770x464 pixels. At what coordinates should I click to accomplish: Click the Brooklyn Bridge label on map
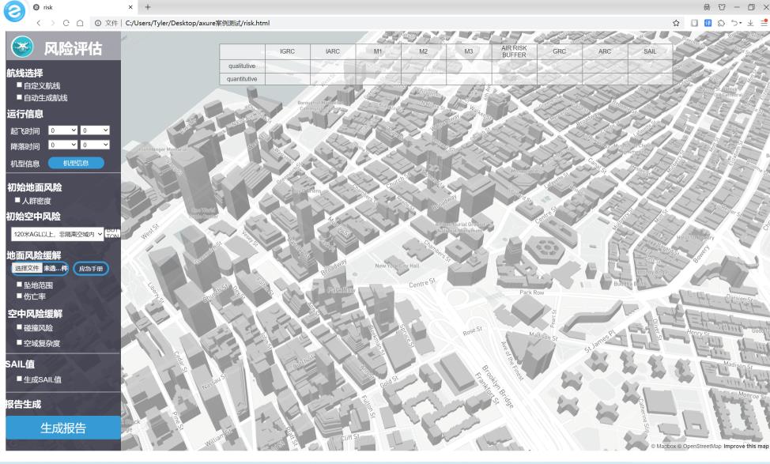click(497, 387)
